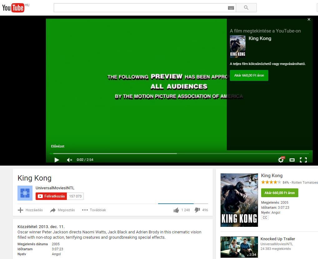Click overlay 'Akár 660,00 Ft áron' button
The width and height of the screenshot is (318, 259).
(249, 75)
